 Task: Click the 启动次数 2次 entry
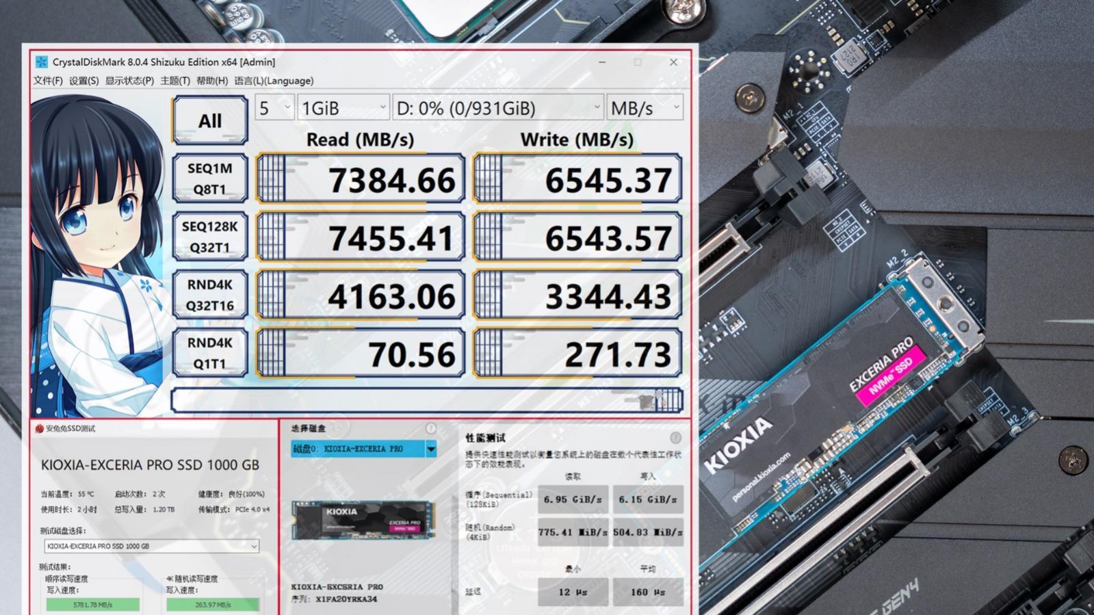[140, 494]
